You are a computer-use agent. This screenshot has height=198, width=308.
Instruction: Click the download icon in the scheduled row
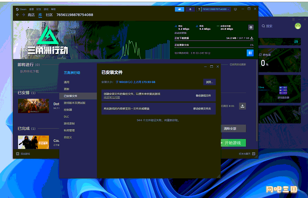pos(242,106)
